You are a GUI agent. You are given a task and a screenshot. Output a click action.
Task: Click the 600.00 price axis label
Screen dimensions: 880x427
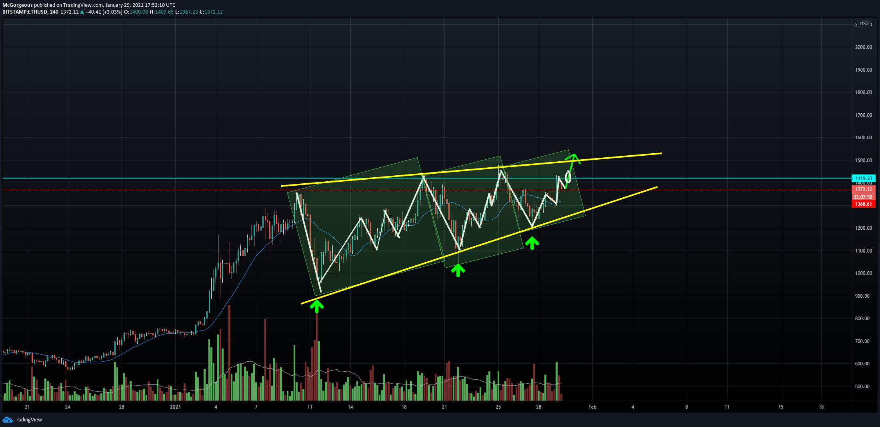862,364
